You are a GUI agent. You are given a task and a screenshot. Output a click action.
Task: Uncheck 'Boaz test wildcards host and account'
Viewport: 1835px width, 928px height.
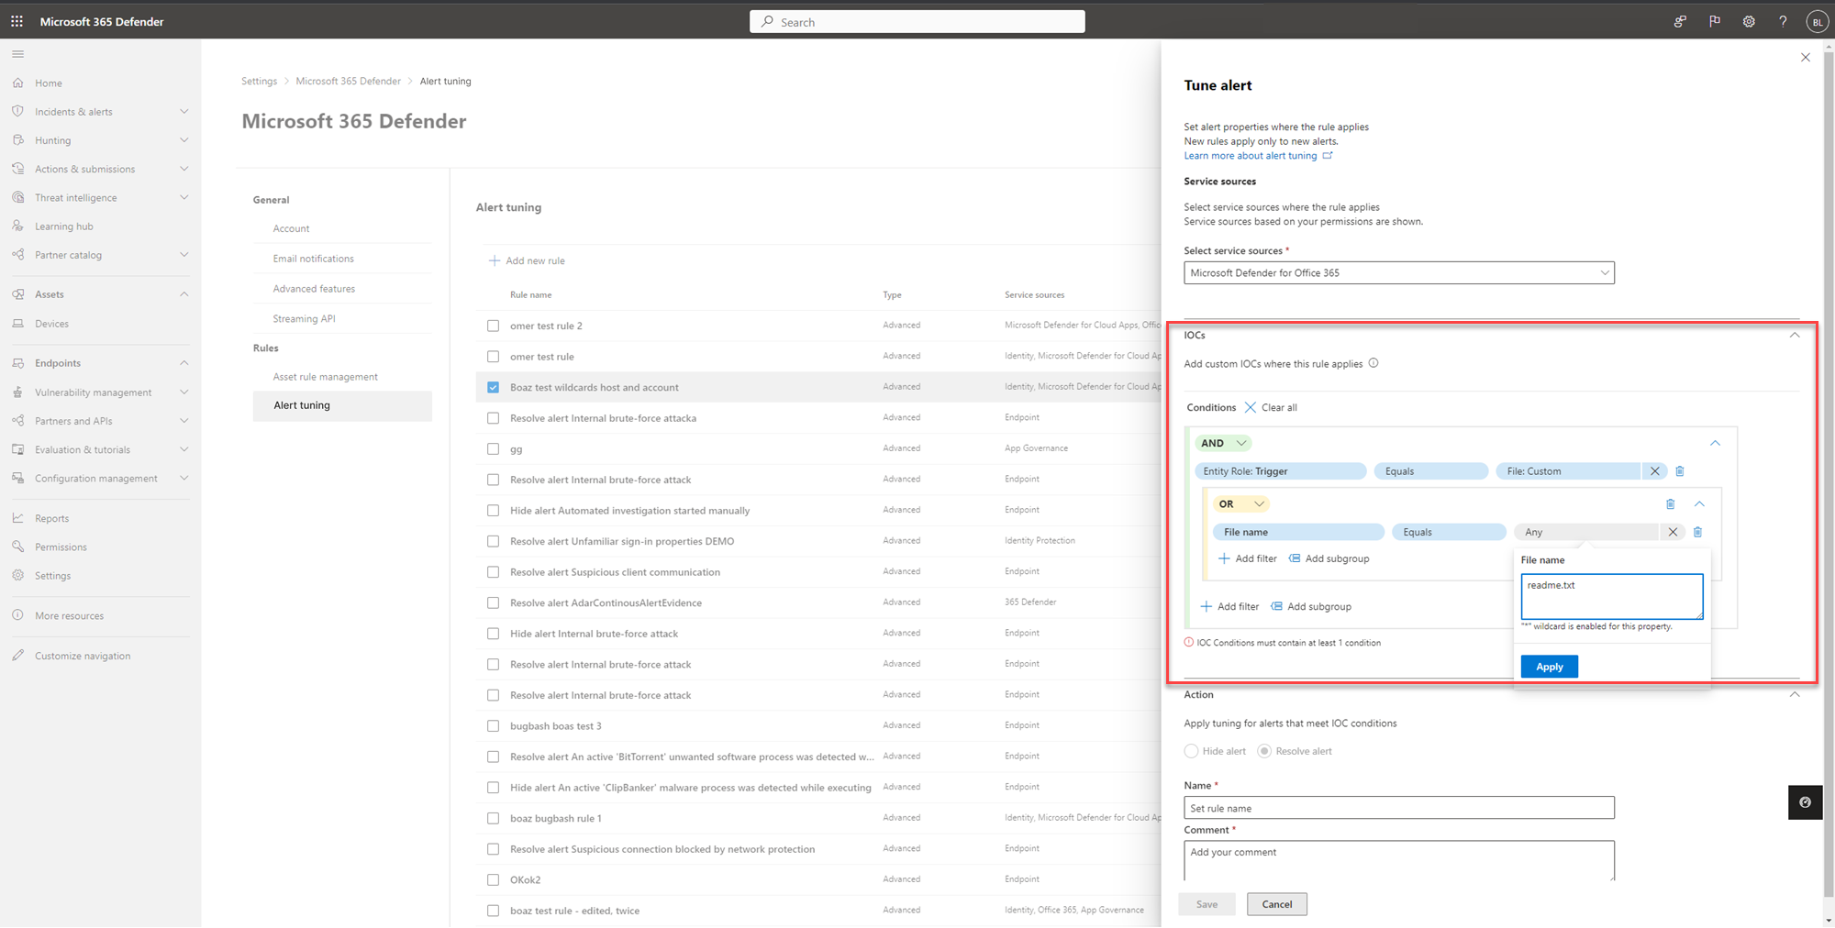494,387
